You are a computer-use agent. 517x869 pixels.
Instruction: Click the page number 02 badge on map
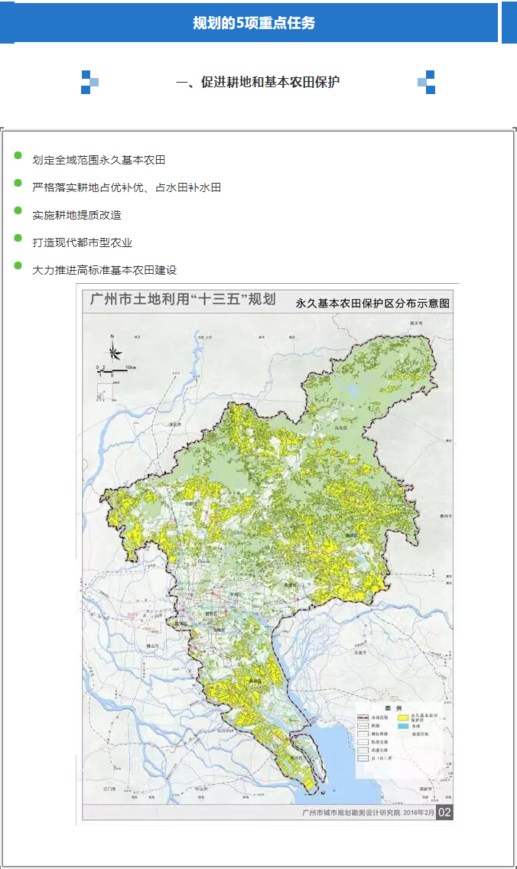[445, 812]
